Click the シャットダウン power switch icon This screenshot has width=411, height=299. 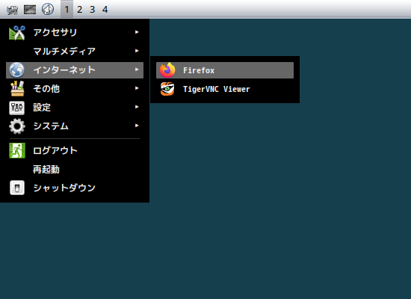17,188
